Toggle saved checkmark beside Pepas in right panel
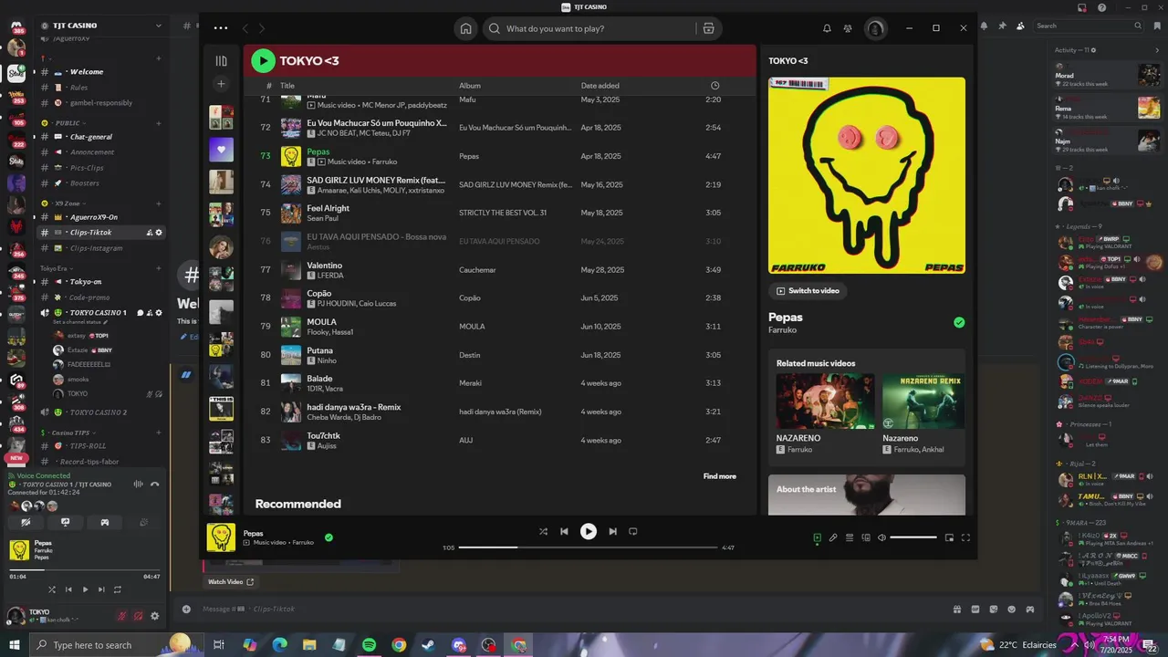The width and height of the screenshot is (1168, 657). coord(959,322)
